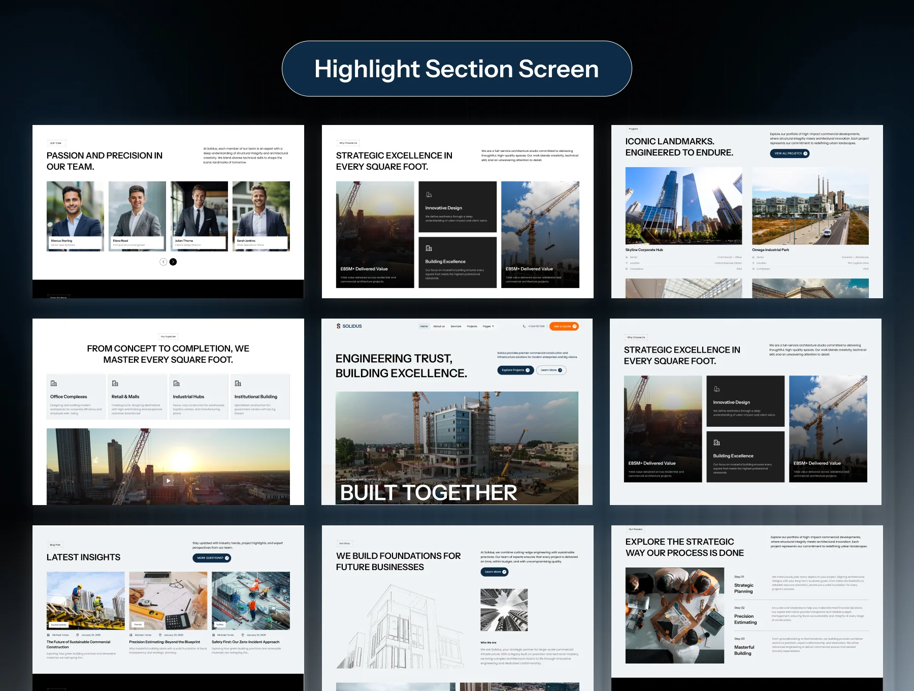Screen dimensions: 914x691
Task: Open the Omega Industrial Park project image
Action: pos(810,206)
